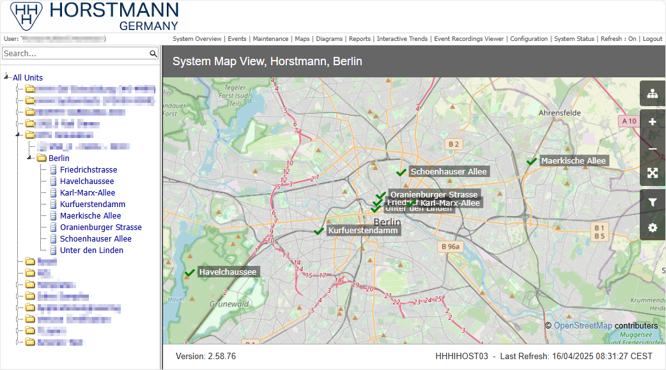Collapse the expanded parent folder above Berlin
This screenshot has width=666, height=370.
(x=18, y=135)
